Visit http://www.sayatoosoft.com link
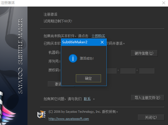 69,119
